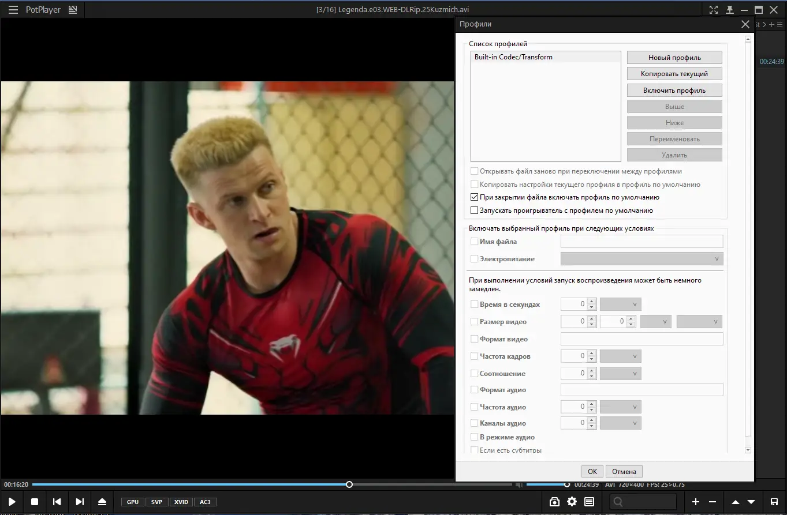The height and width of the screenshot is (515, 787).
Task: Start playback with the Play button
Action: pyautogui.click(x=12, y=502)
